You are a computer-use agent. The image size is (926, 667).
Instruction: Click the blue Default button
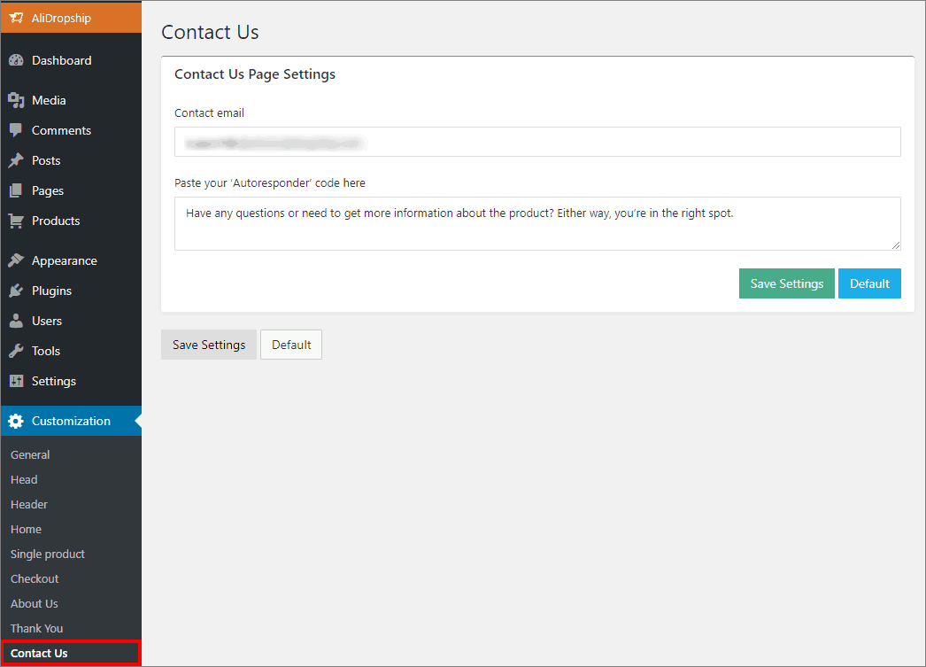tap(869, 283)
